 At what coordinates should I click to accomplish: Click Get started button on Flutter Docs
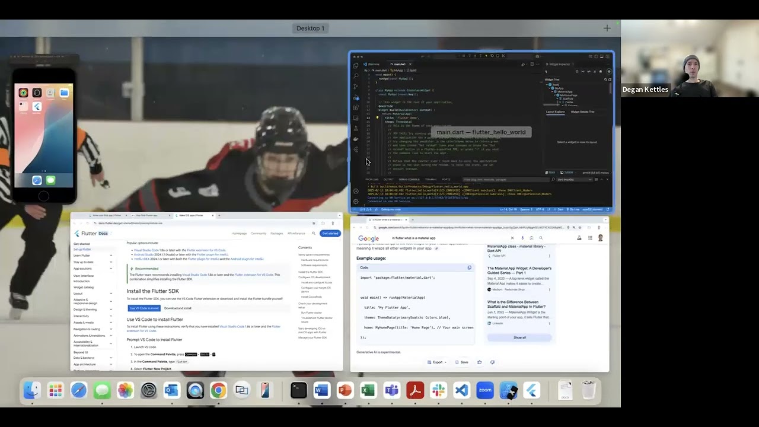[330, 233]
